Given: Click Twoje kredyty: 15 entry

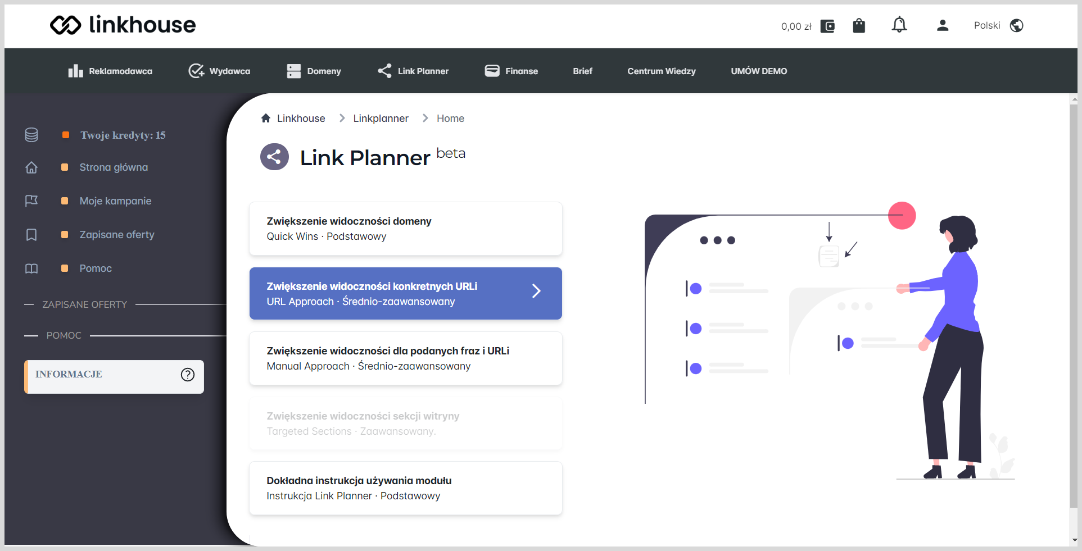Looking at the screenshot, I should pos(123,135).
